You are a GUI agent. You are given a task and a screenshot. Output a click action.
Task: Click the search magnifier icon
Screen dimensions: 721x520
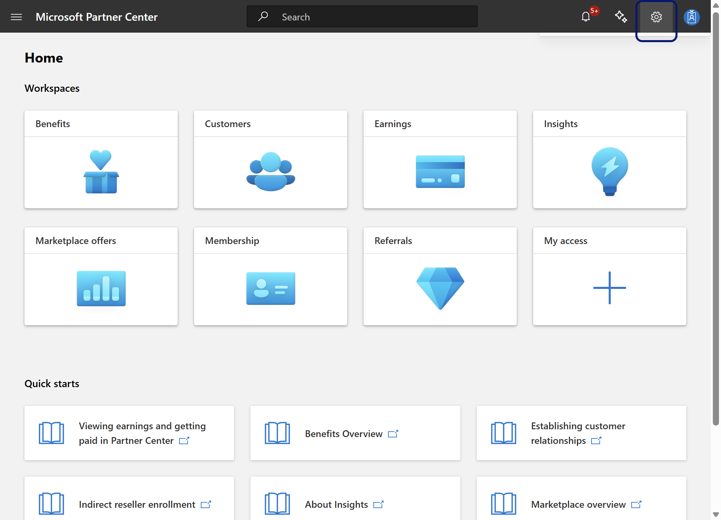(x=263, y=16)
